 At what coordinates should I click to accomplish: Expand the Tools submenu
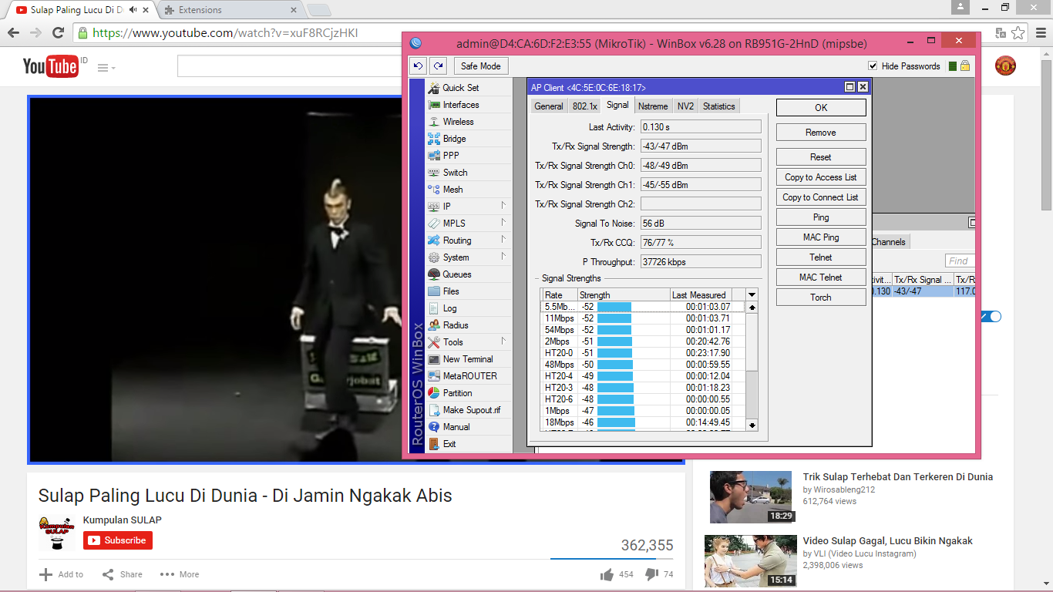(503, 341)
